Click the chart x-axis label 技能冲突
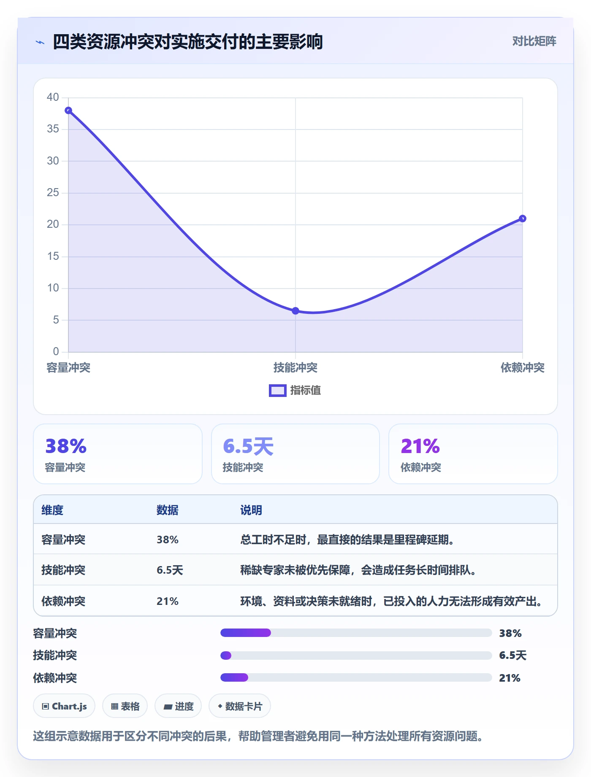Image resolution: width=591 pixels, height=777 pixels. point(295,368)
